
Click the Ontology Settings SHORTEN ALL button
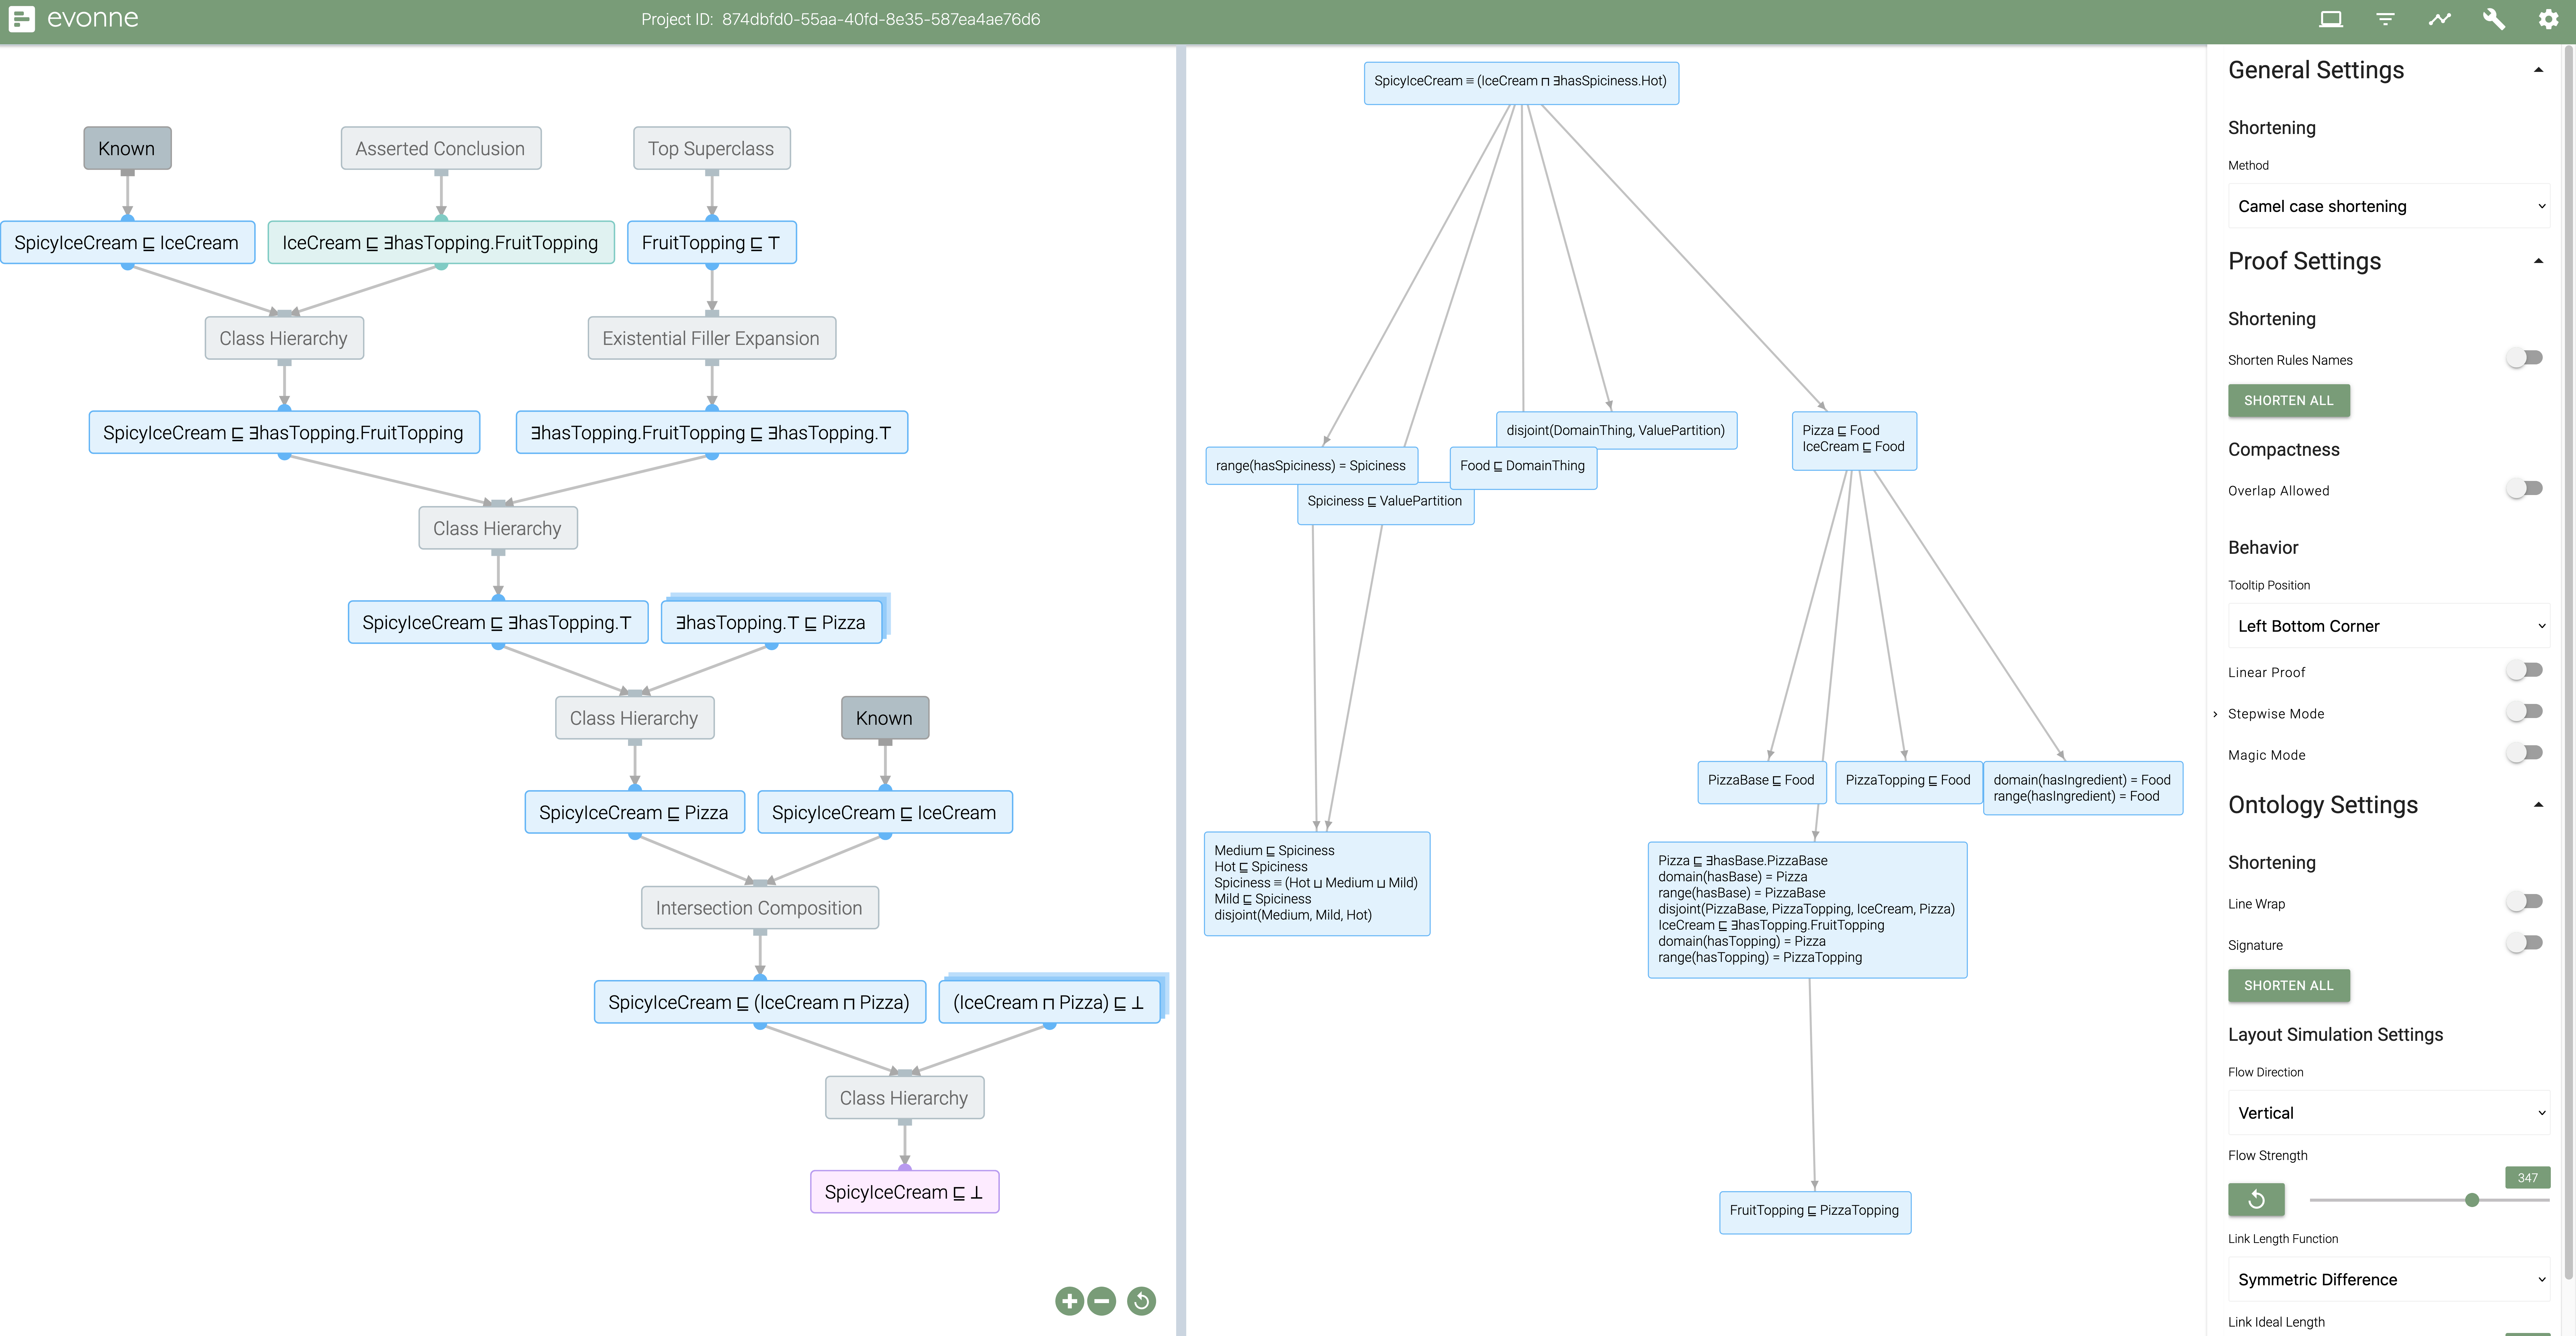coord(2288,985)
